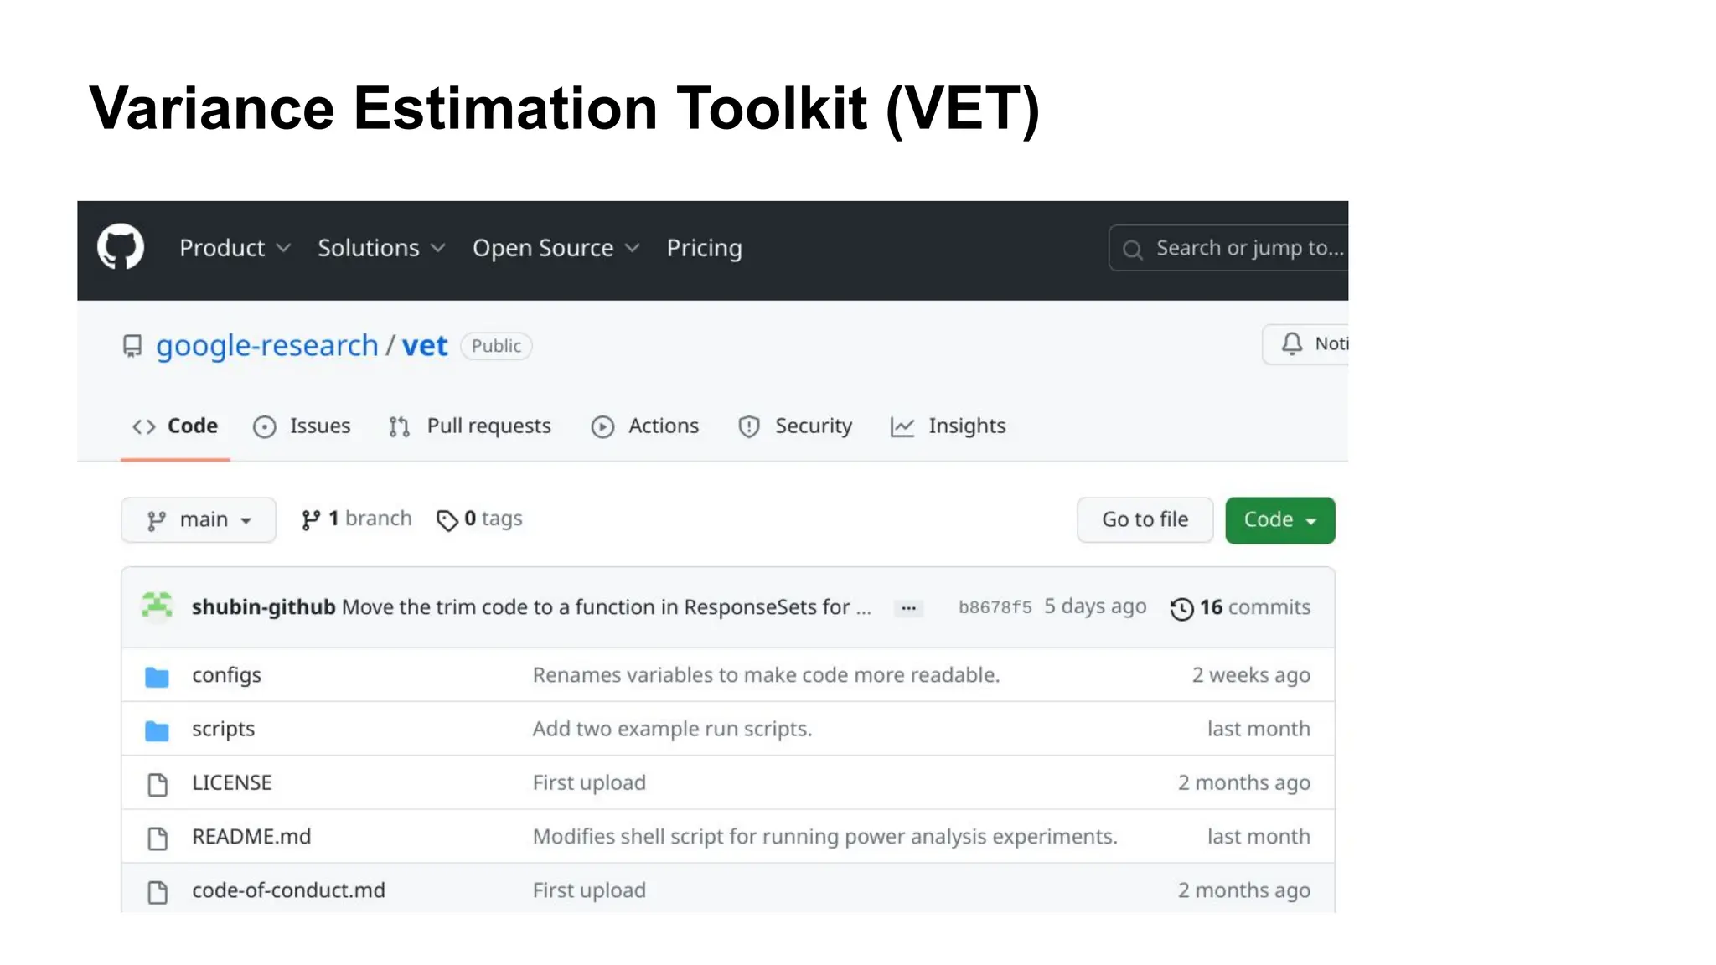Open the scripts folder
Screen dimensions: 1716x965
point(223,730)
